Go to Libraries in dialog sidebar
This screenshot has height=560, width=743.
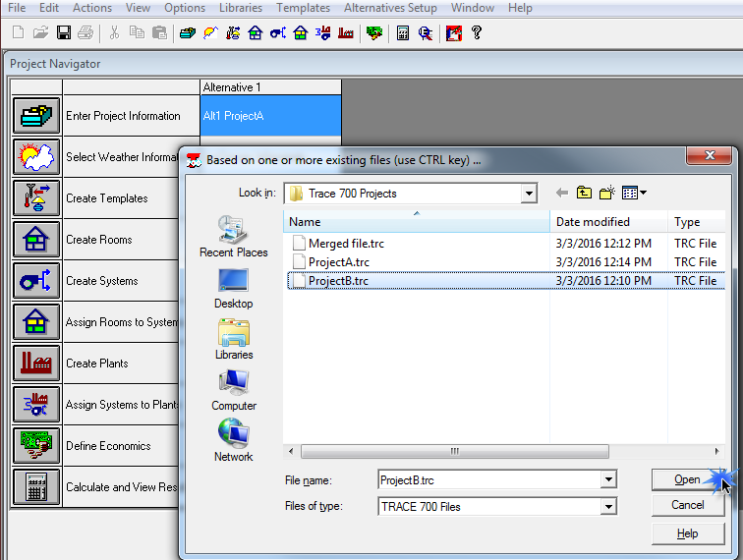click(234, 339)
